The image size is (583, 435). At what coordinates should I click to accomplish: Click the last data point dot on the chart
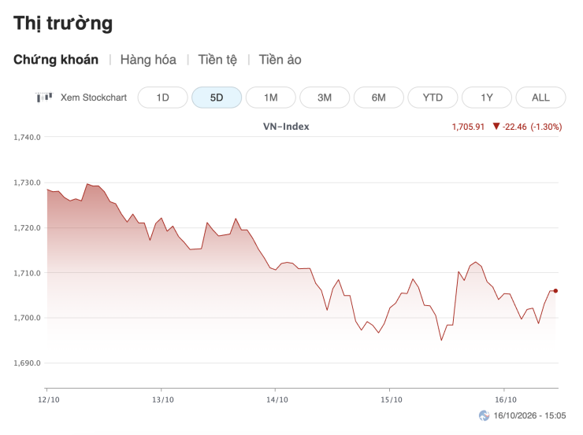555,291
